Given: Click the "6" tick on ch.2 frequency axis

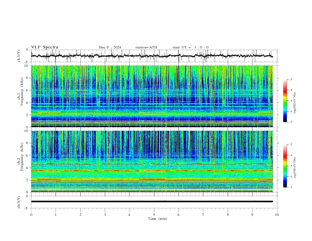Looking at the screenshot, I should pos(28,156).
